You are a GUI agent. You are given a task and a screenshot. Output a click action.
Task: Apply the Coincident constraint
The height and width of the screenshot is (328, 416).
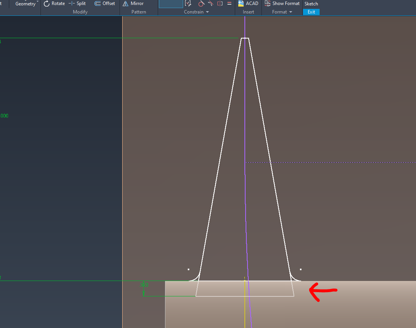[189, 3]
